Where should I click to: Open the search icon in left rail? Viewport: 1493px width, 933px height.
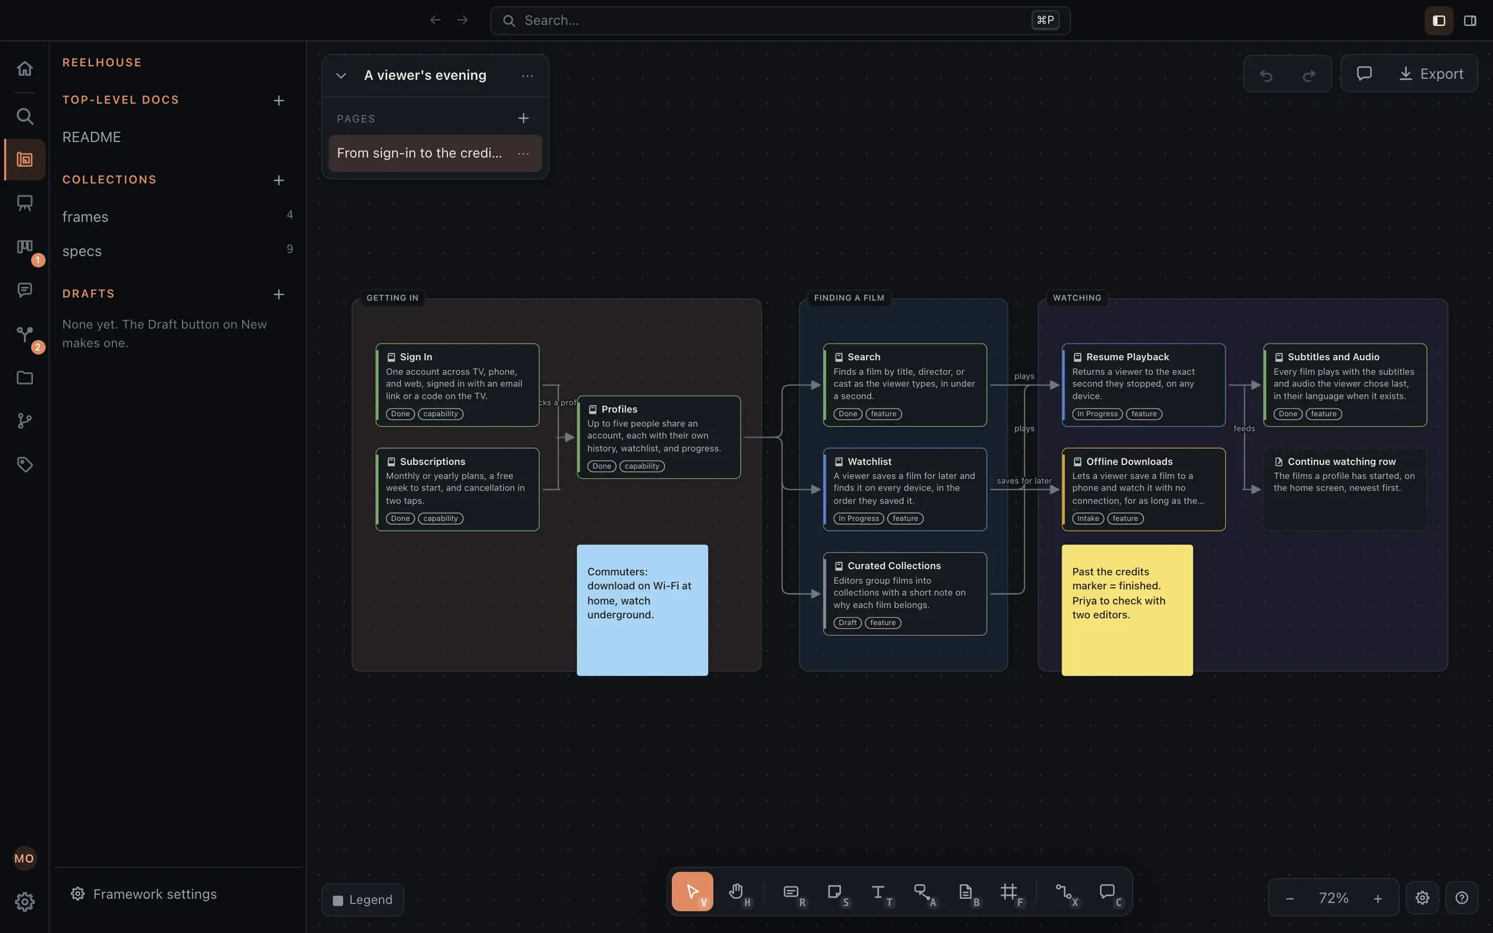coord(24,116)
